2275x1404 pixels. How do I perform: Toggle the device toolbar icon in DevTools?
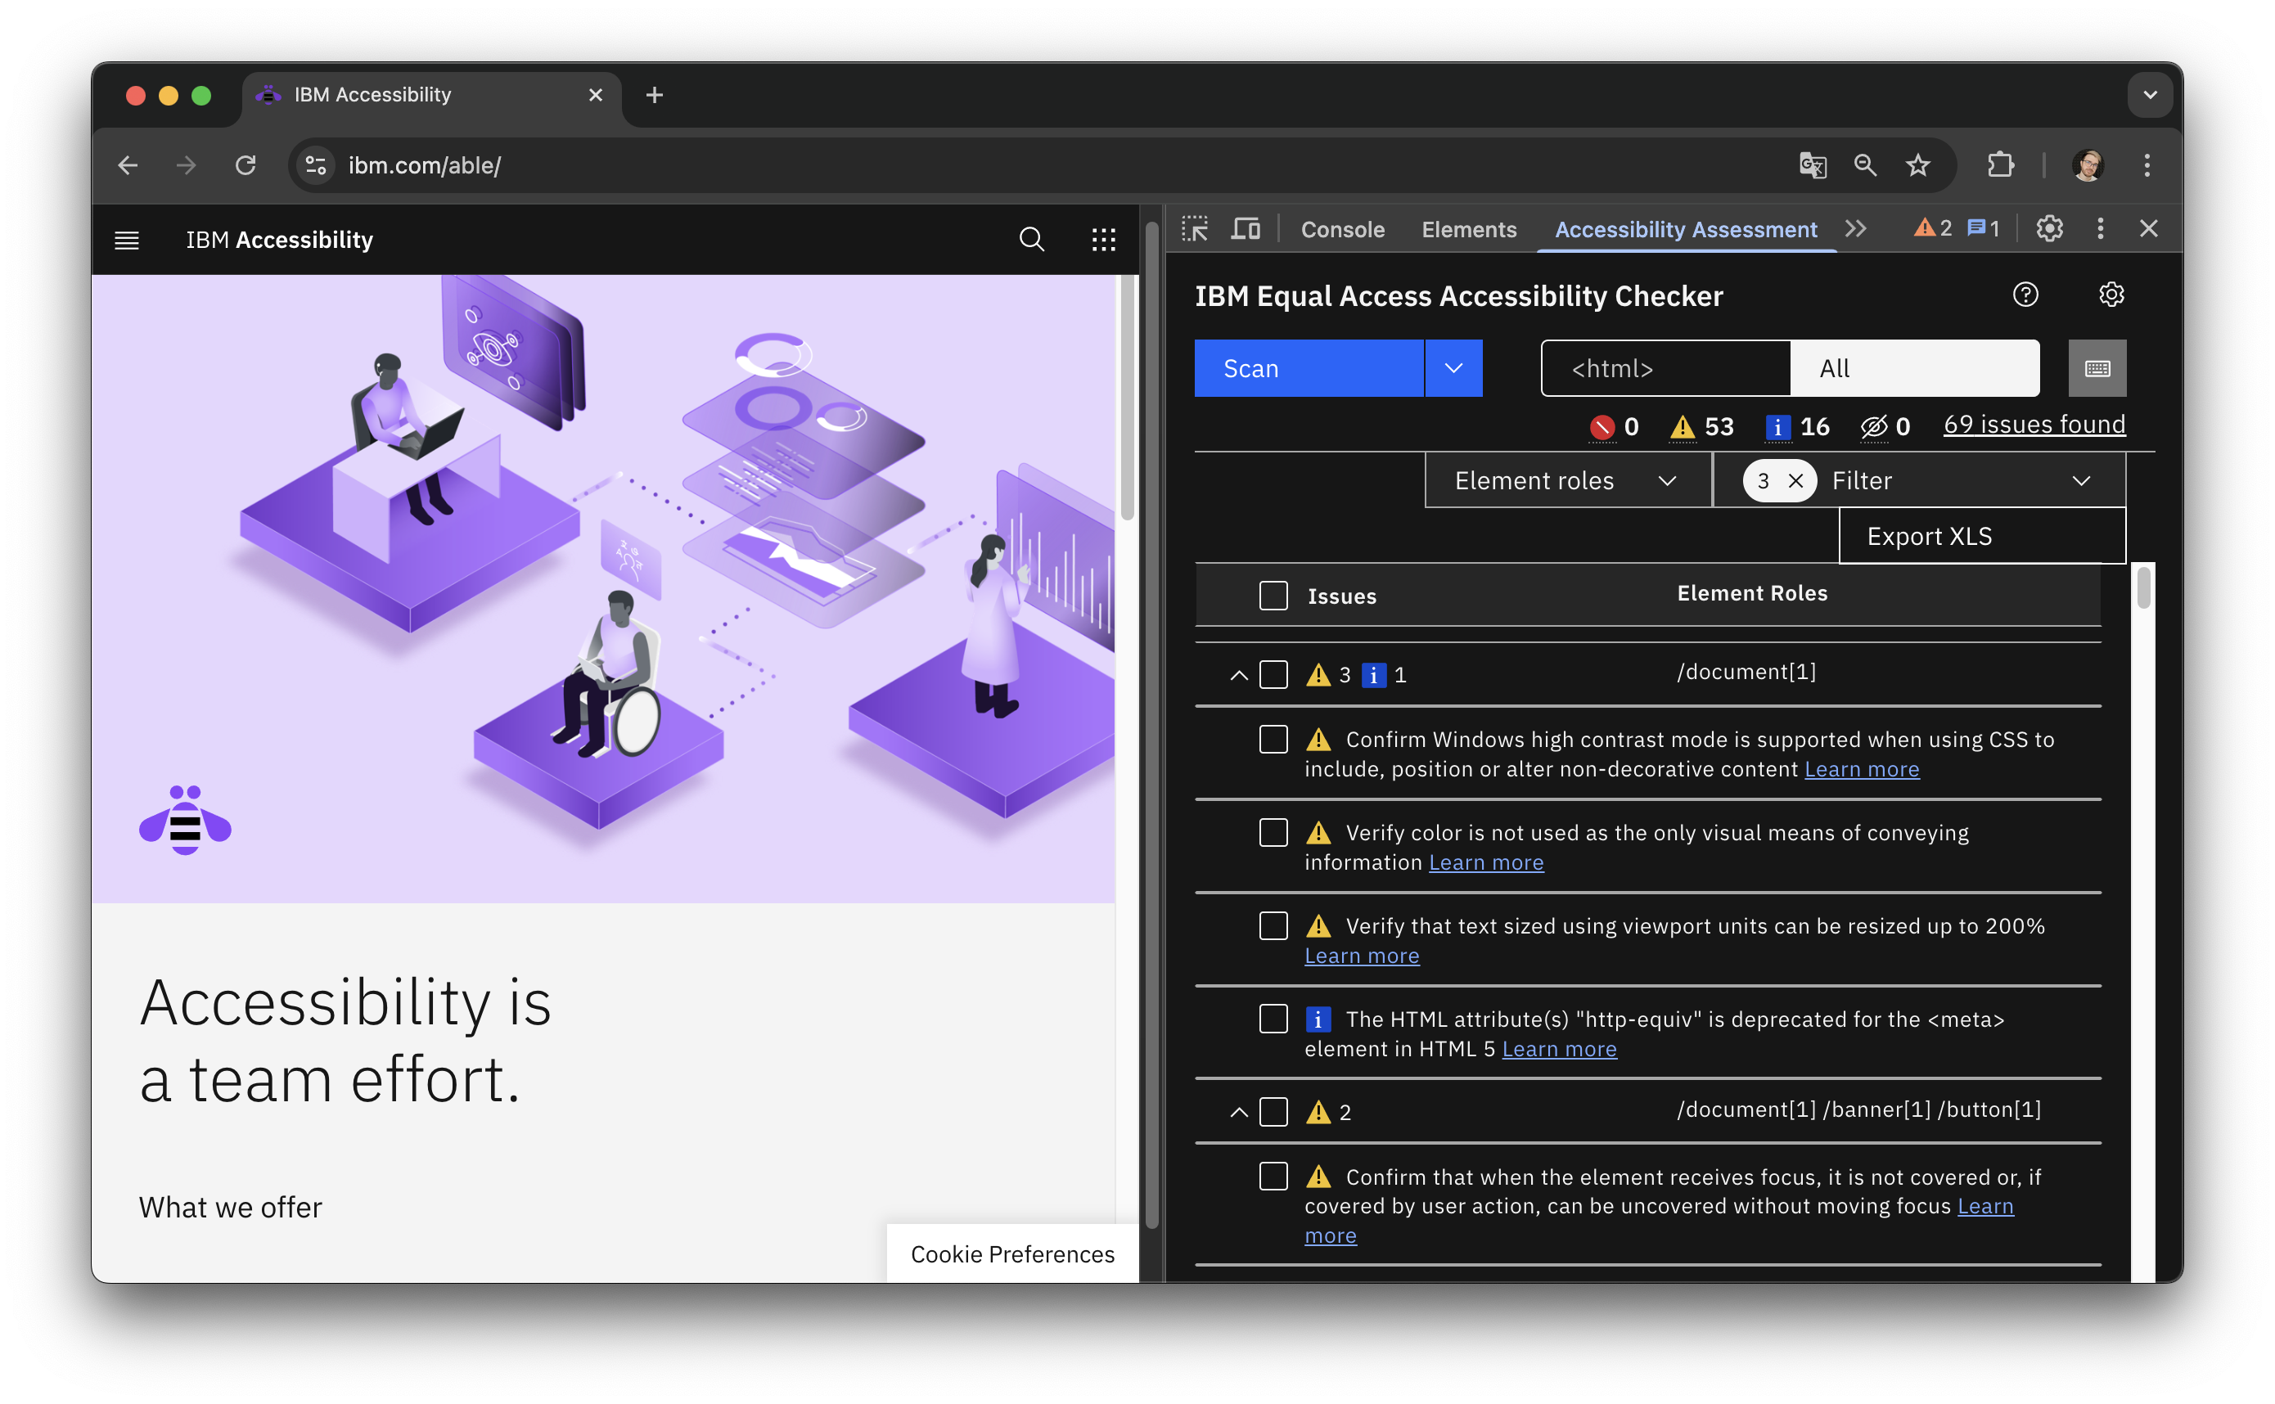pyautogui.click(x=1246, y=228)
